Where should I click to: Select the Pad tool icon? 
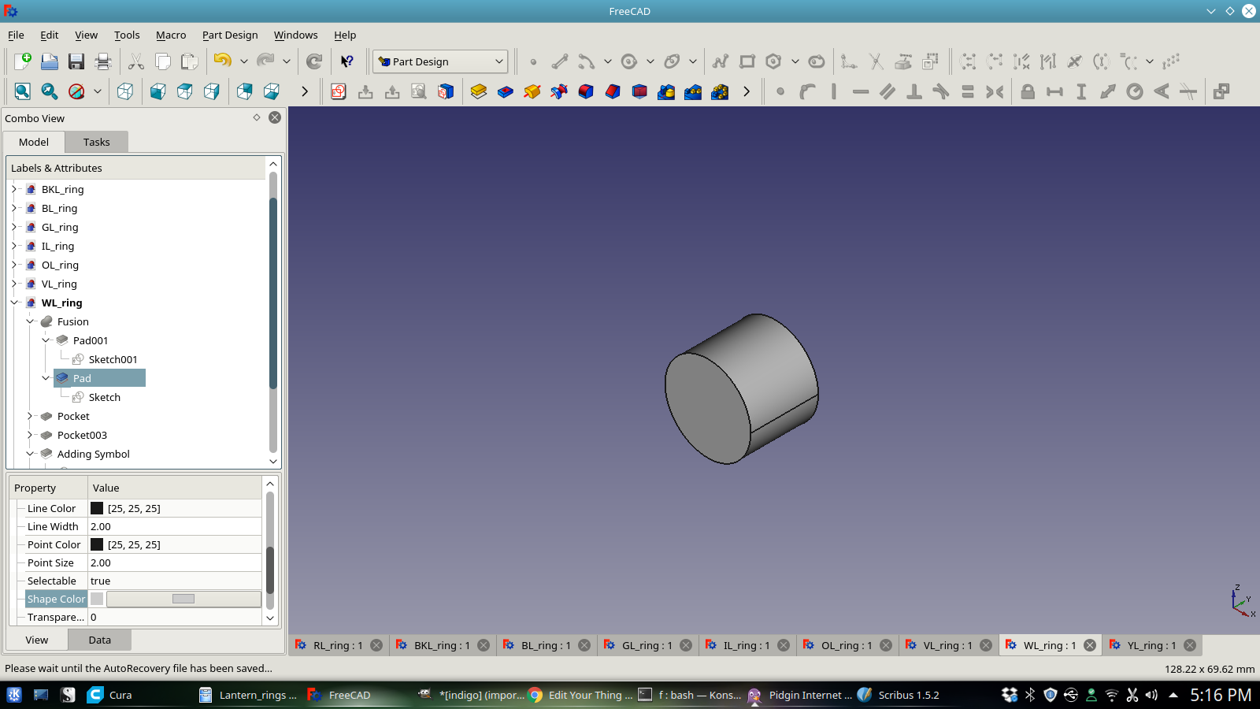[x=479, y=91]
